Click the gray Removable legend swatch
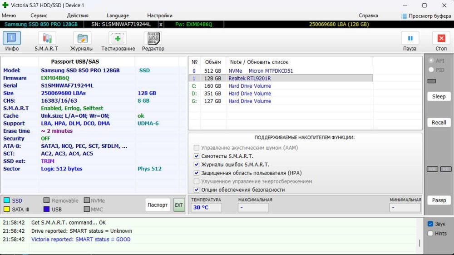 [x=46, y=200]
